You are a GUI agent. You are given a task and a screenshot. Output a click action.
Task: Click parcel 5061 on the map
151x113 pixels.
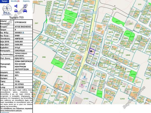tap(52, 46)
